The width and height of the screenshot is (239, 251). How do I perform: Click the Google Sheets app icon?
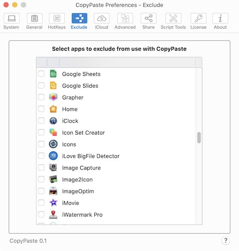[53, 74]
